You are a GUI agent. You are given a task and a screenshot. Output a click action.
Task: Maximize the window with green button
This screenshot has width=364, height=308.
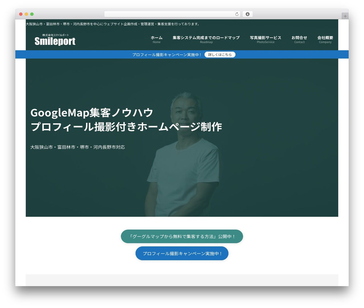pyautogui.click(x=32, y=14)
